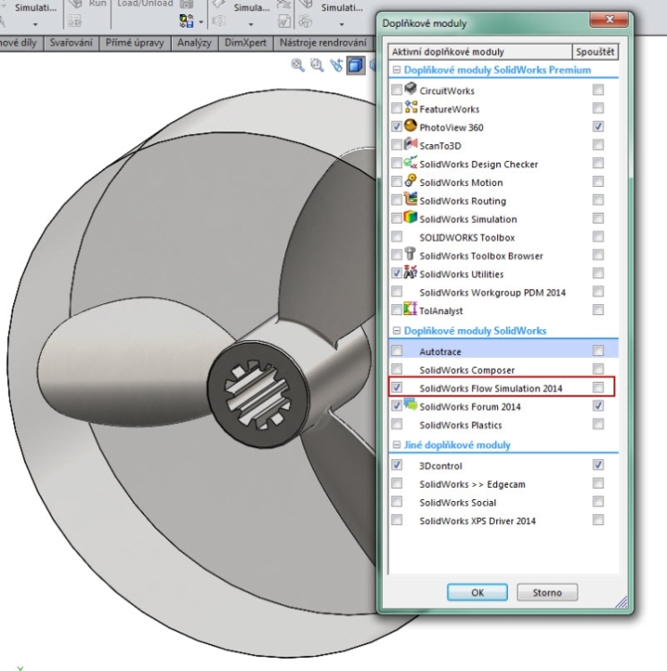
Task: Click the blue cube display style icon
Action: click(355, 65)
